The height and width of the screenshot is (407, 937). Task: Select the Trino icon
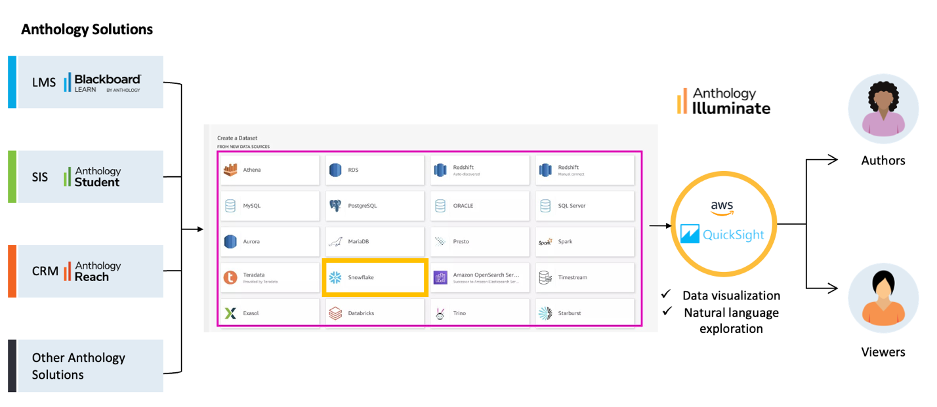[440, 313]
